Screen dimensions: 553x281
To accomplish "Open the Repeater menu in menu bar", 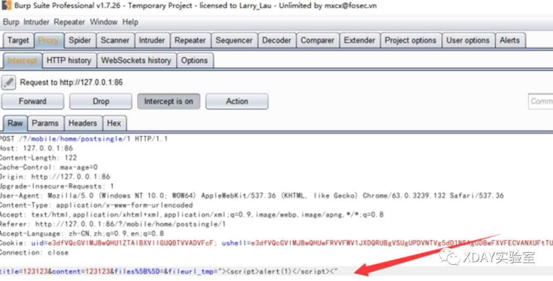I will point(69,22).
